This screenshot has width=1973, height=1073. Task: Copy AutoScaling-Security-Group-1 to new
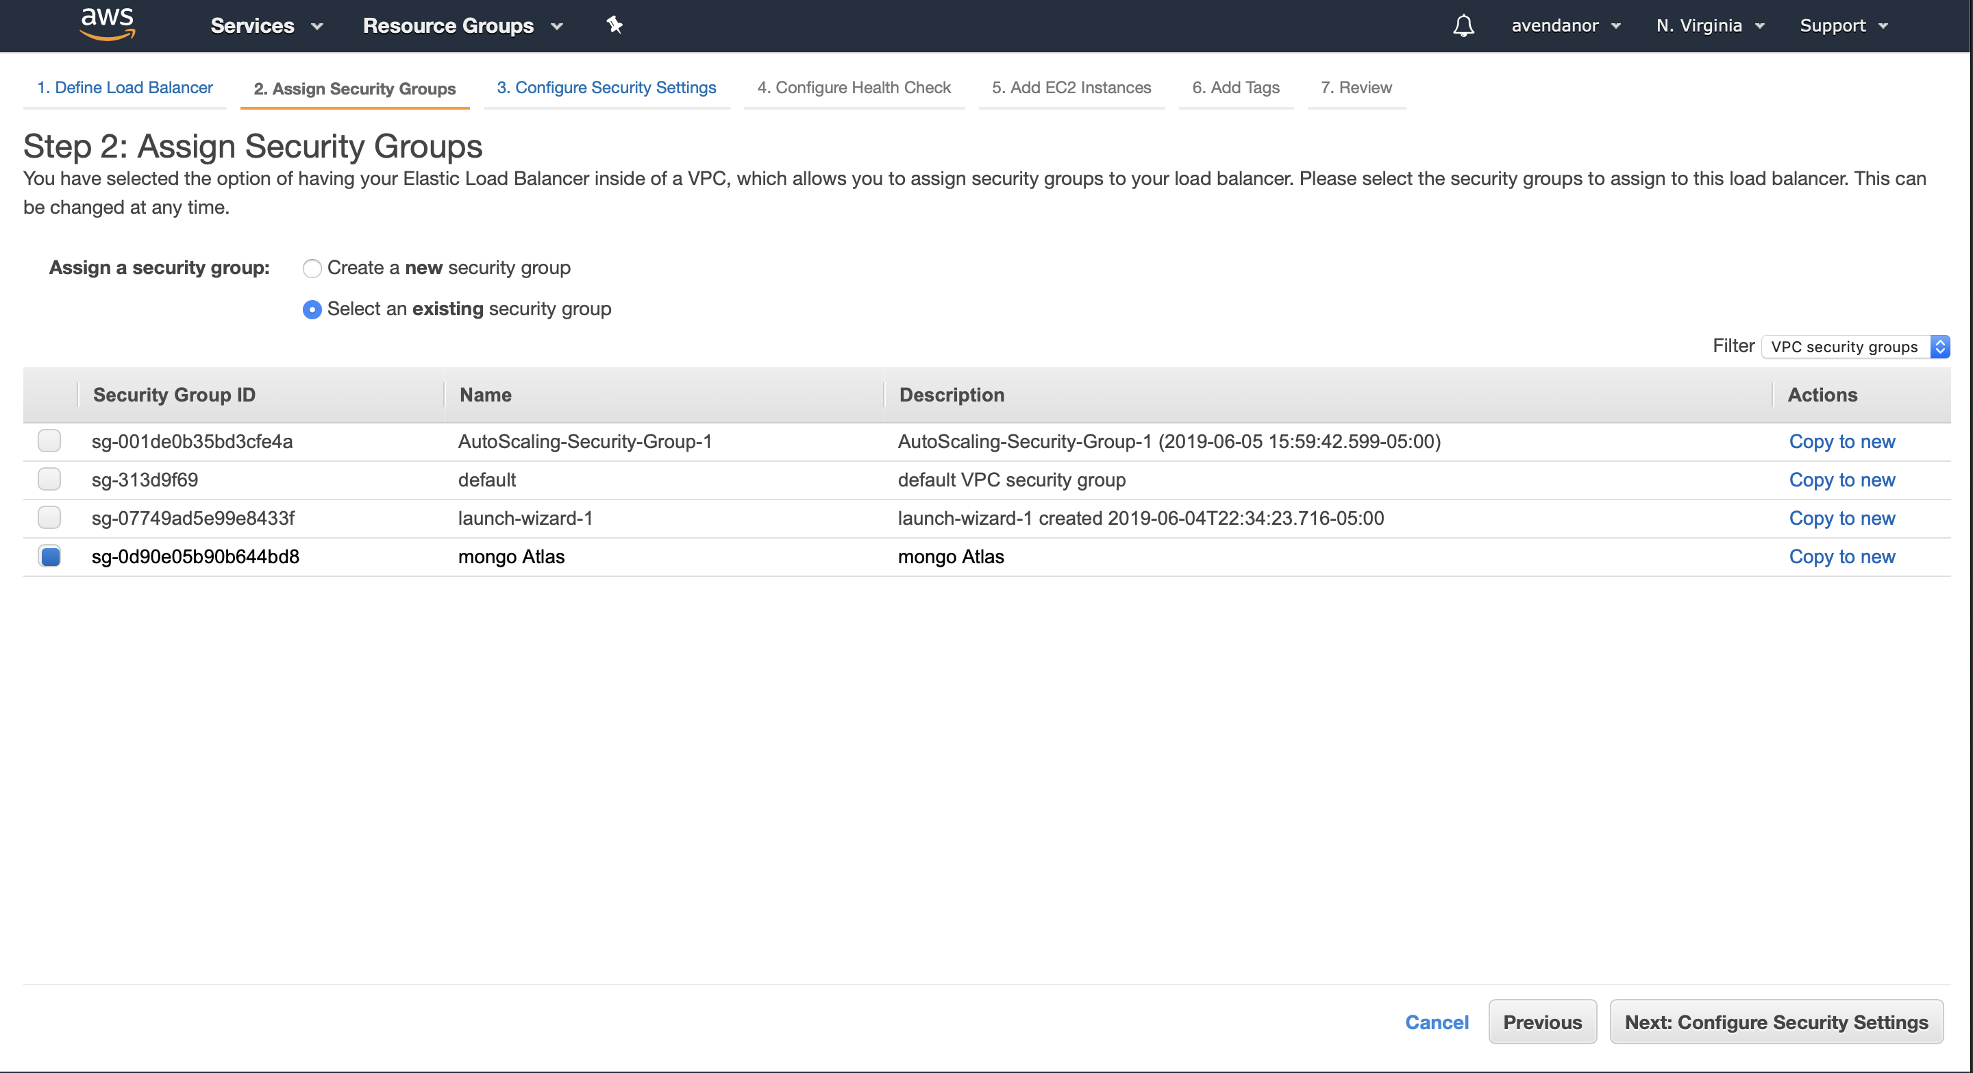tap(1841, 440)
